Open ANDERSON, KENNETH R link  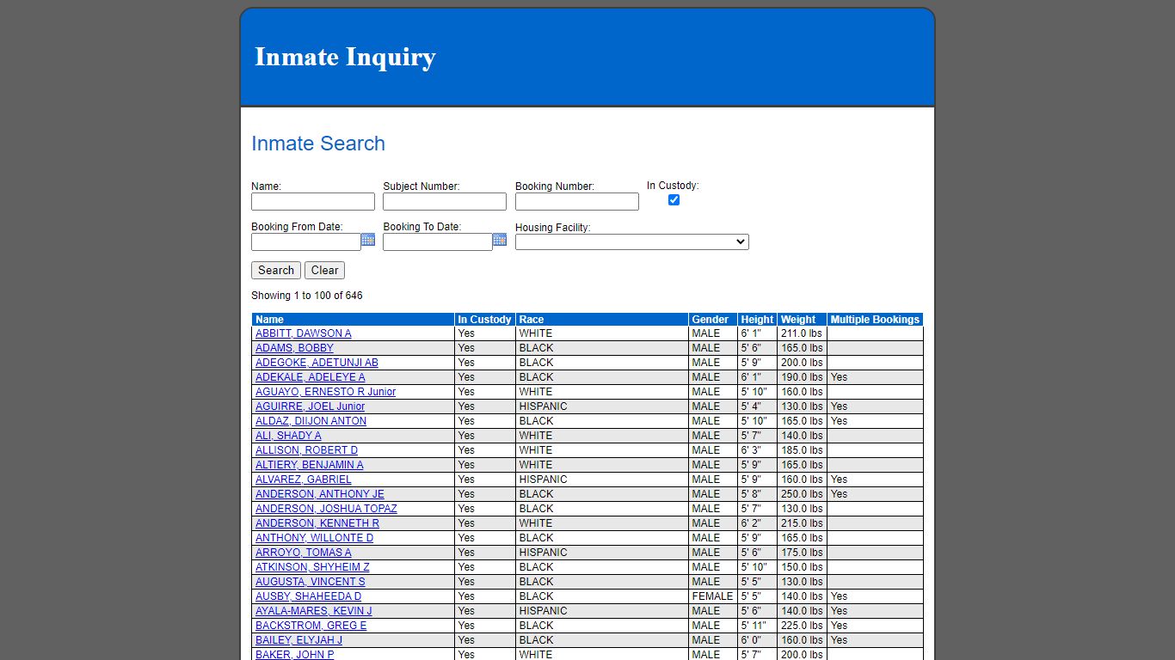pyautogui.click(x=317, y=523)
